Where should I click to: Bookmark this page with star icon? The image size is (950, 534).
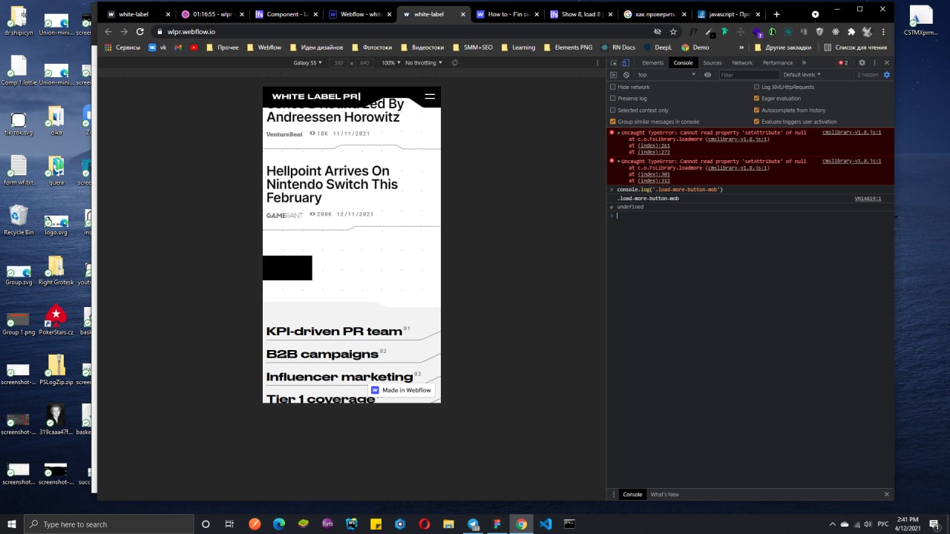pos(673,32)
